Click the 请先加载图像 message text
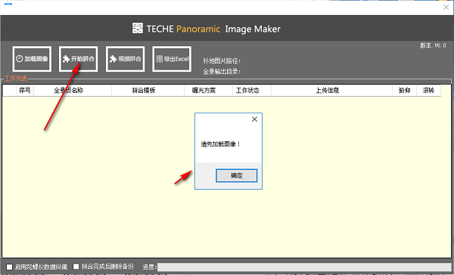 (x=221, y=144)
